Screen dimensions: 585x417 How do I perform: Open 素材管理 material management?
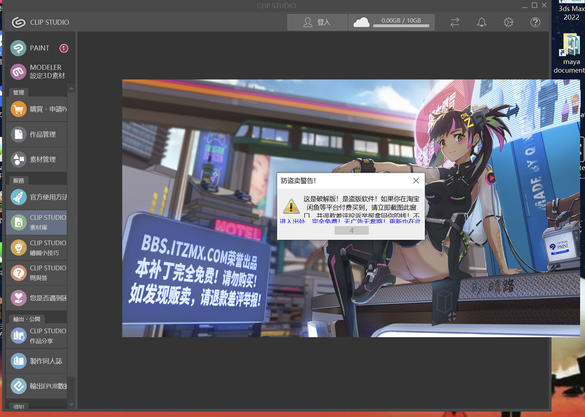coord(36,160)
